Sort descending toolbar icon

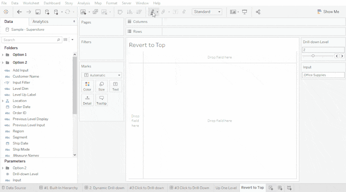(139, 12)
